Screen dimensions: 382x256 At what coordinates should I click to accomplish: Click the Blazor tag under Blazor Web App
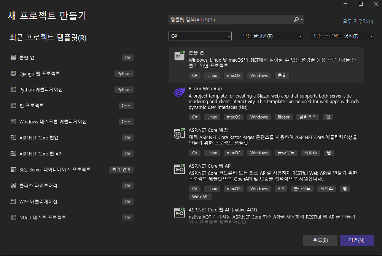coord(283,117)
